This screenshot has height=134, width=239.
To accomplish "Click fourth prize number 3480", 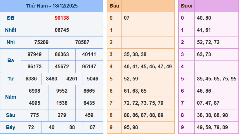I will 52,79.
